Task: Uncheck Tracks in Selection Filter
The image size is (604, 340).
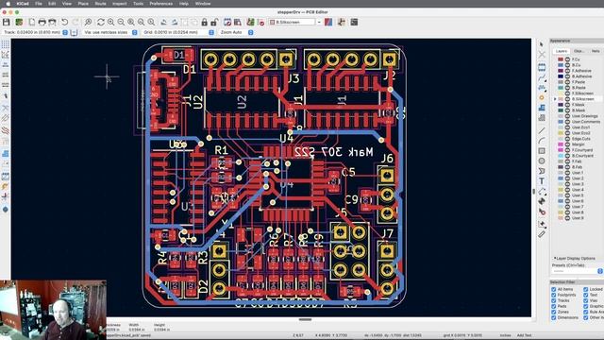Action: pos(554,300)
